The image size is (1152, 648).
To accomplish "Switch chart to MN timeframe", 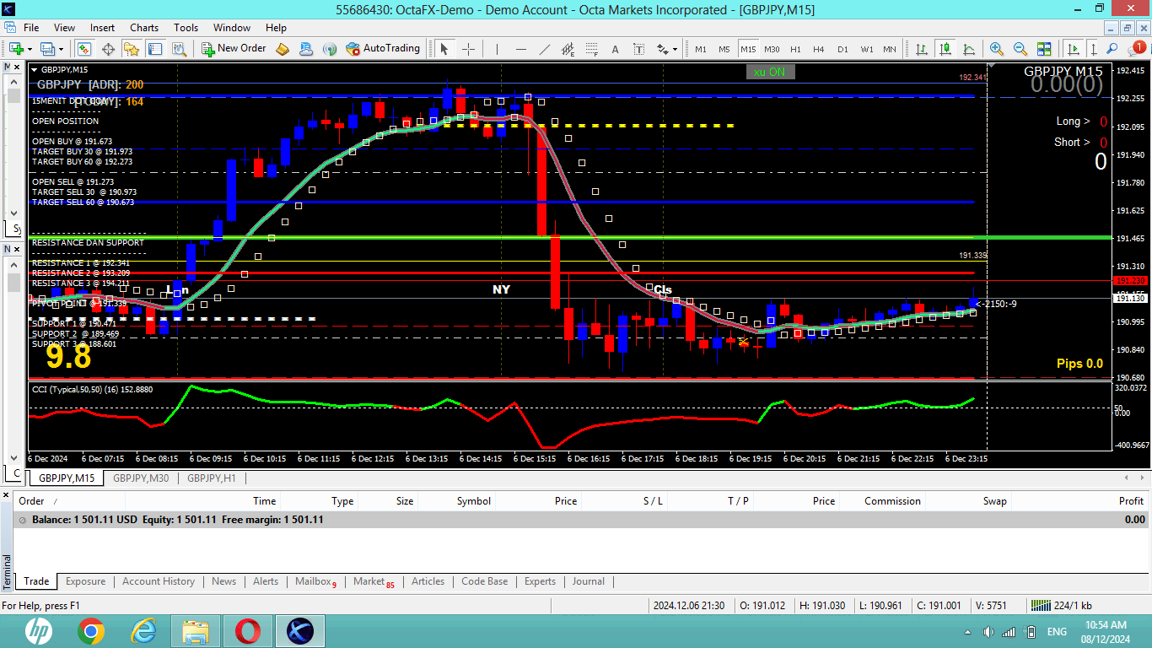I will (x=890, y=49).
